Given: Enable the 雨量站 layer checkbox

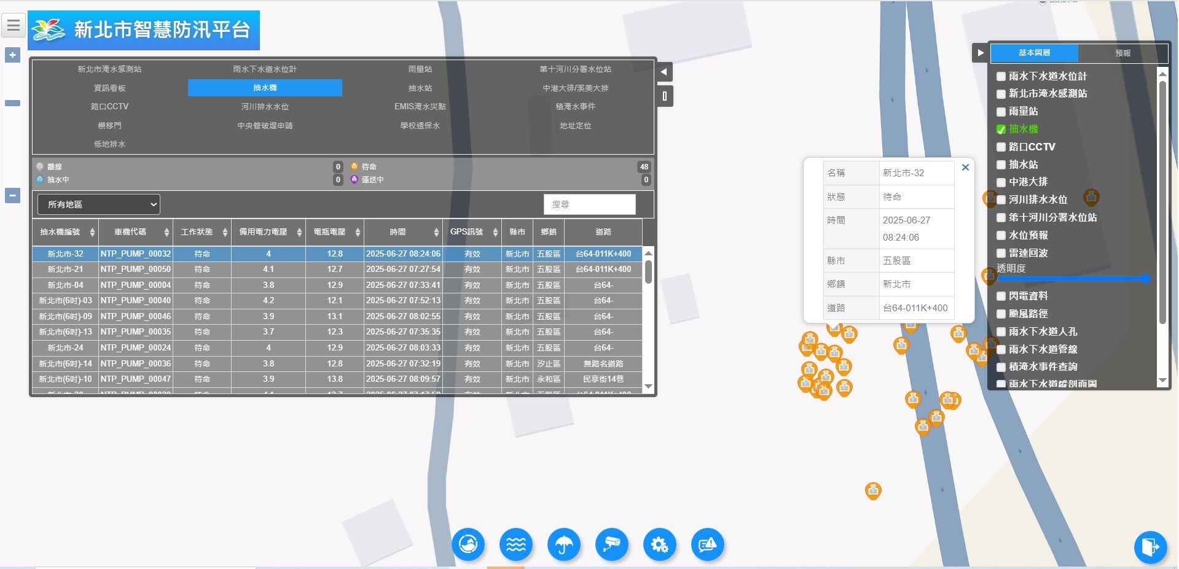Looking at the screenshot, I should click(1001, 112).
